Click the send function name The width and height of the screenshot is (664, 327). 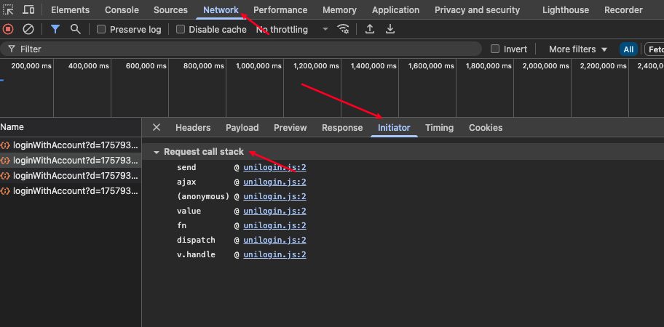(x=186, y=167)
